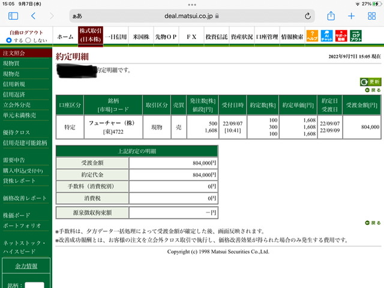
Task: Open the 一日信用 tab
Action: (116, 37)
